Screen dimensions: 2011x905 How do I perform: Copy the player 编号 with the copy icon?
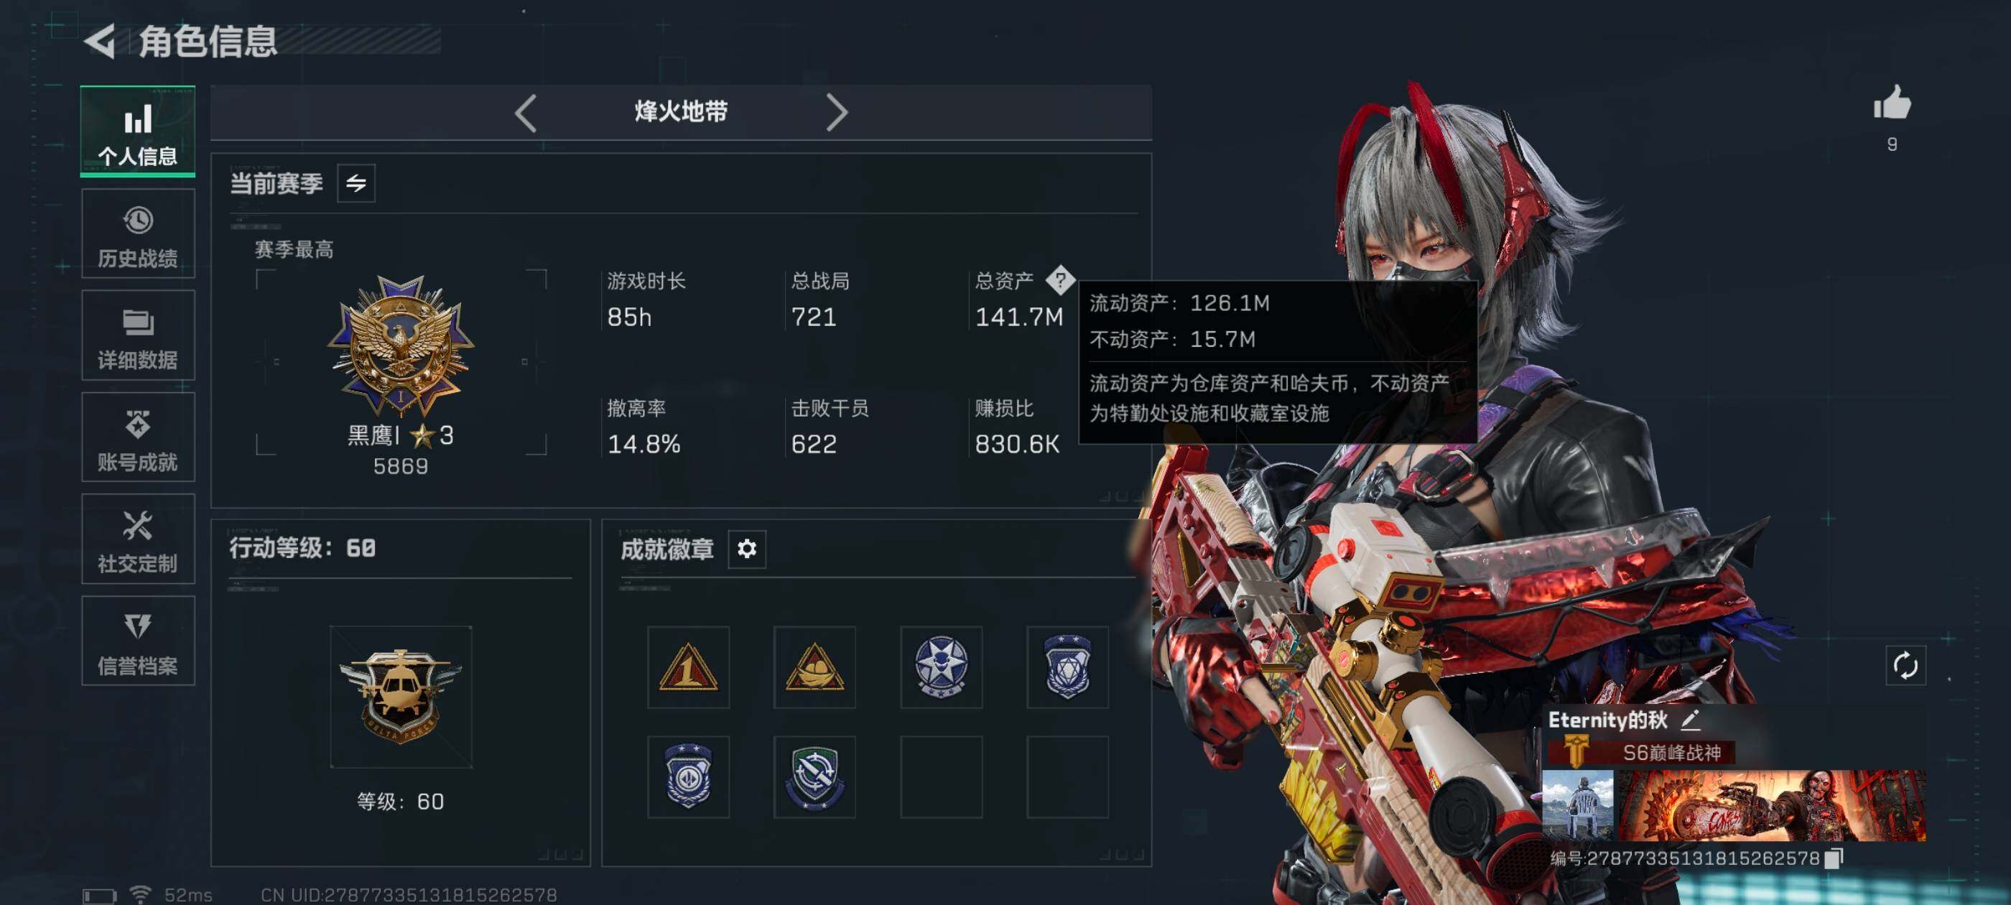pyautogui.click(x=1834, y=858)
